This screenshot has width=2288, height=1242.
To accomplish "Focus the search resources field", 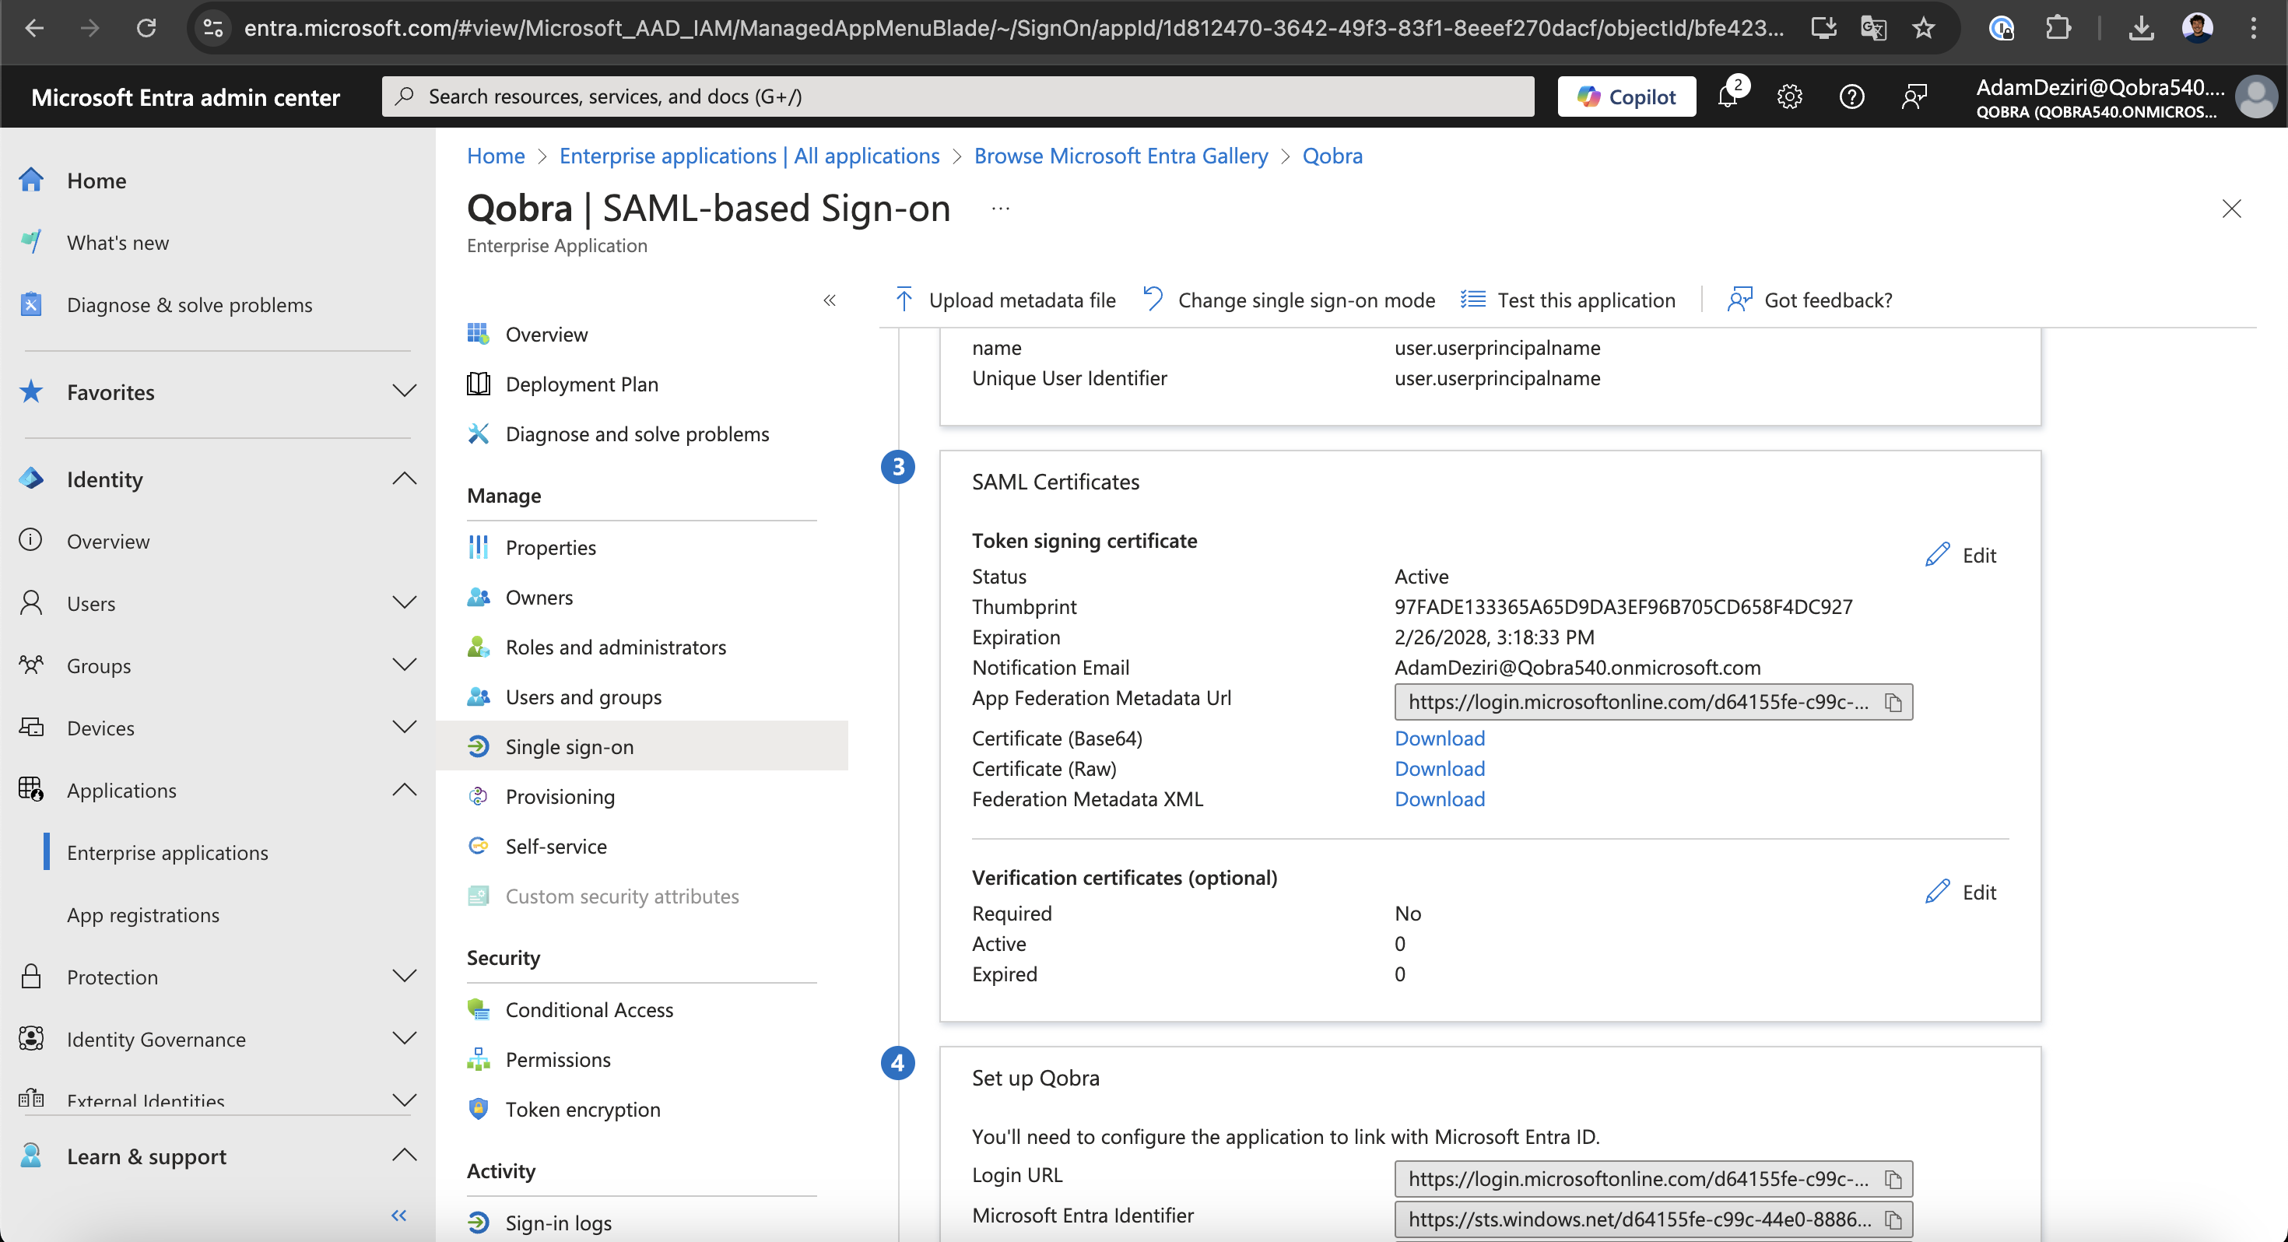I will pyautogui.click(x=957, y=96).
